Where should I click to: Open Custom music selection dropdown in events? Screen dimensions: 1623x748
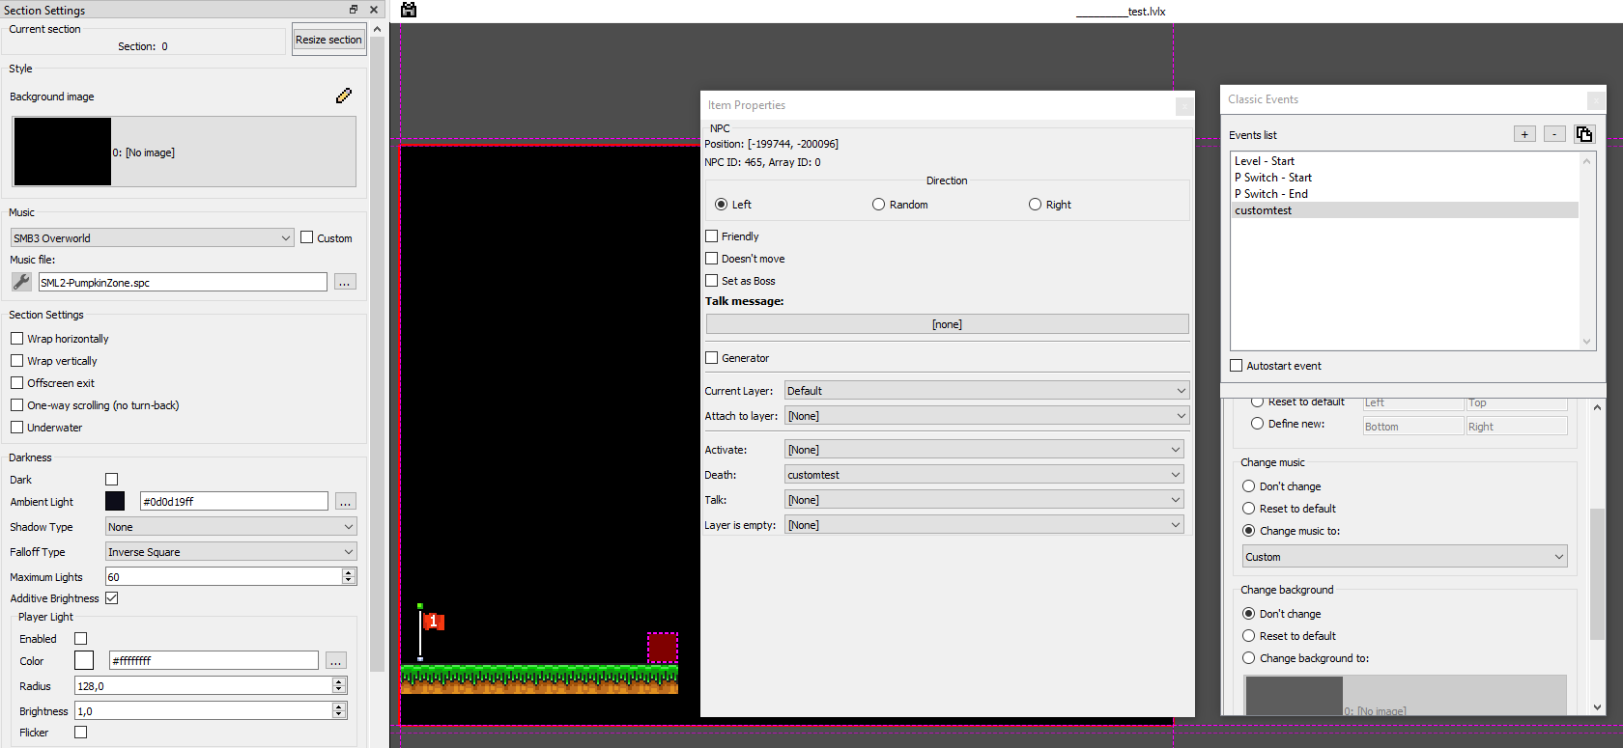point(1405,556)
